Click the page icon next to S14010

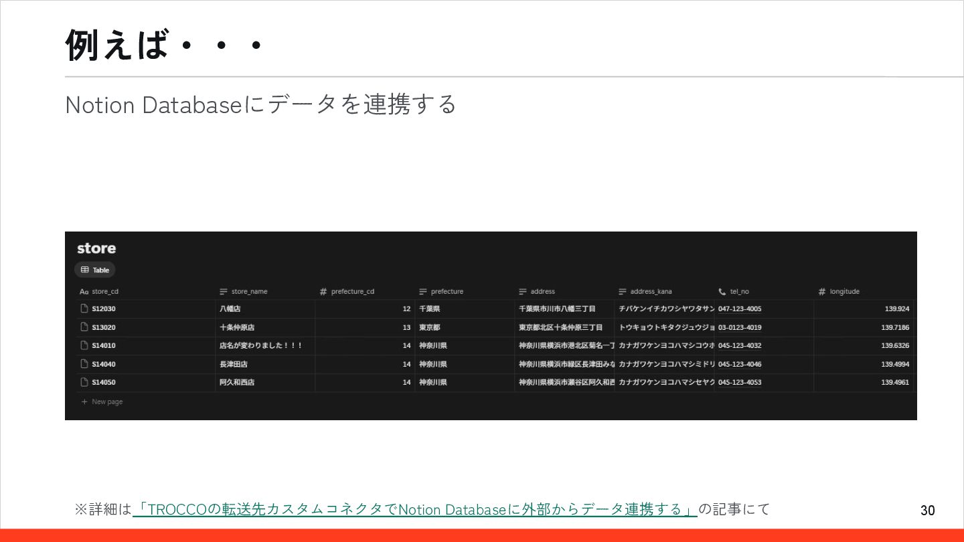(84, 345)
